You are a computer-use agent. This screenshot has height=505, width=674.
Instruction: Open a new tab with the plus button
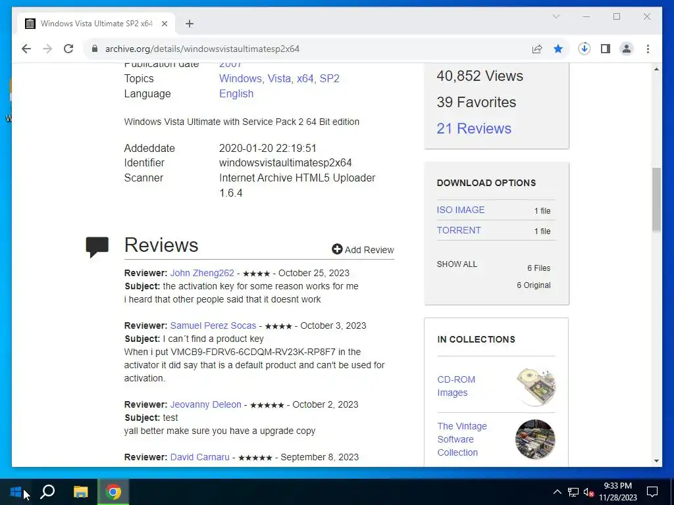click(190, 24)
